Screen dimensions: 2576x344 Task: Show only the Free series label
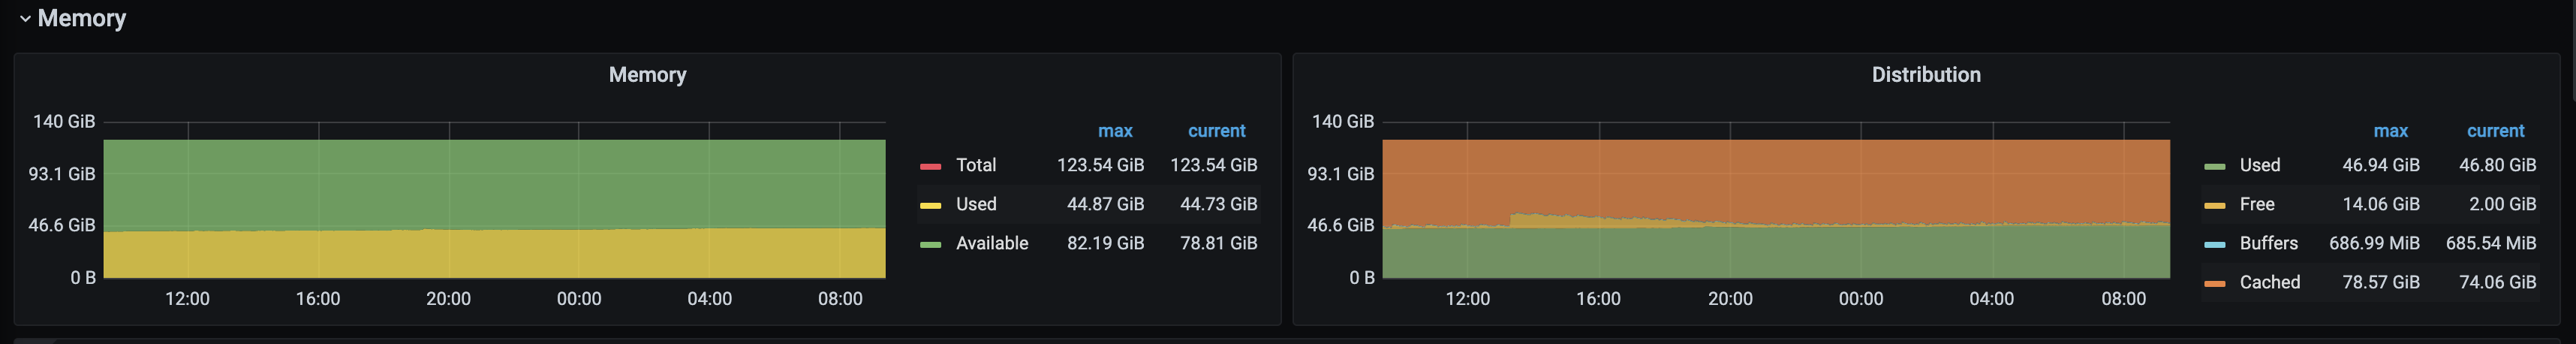[2256, 204]
